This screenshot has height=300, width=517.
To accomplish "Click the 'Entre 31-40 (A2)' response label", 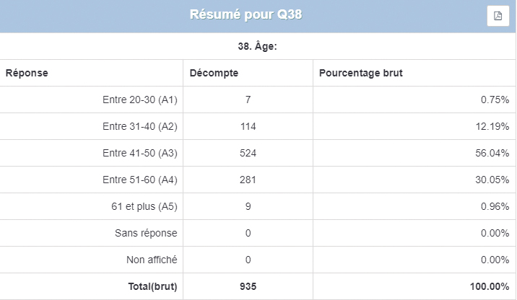I will (x=140, y=126).
